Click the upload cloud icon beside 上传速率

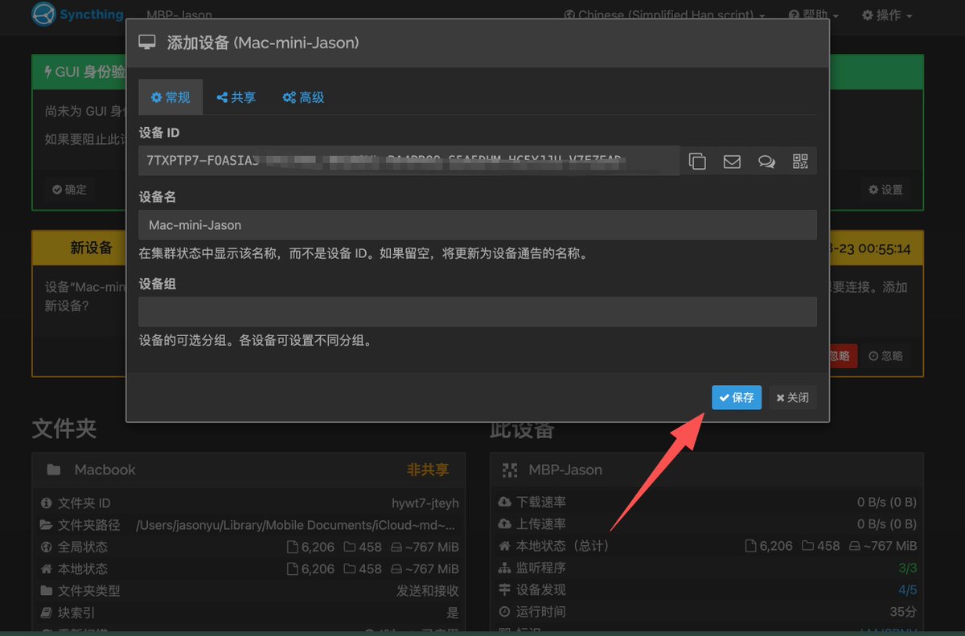[504, 523]
